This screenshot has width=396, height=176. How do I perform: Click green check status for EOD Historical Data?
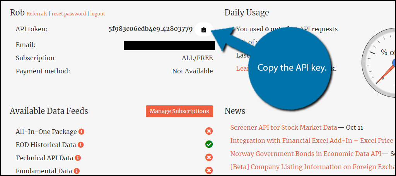(209, 144)
